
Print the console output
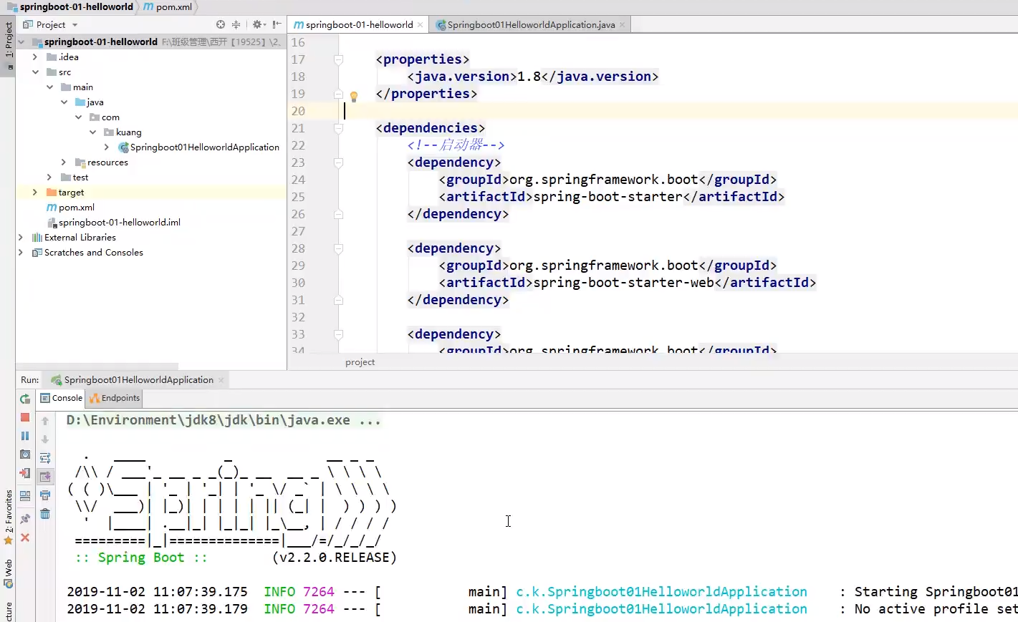[45, 495]
